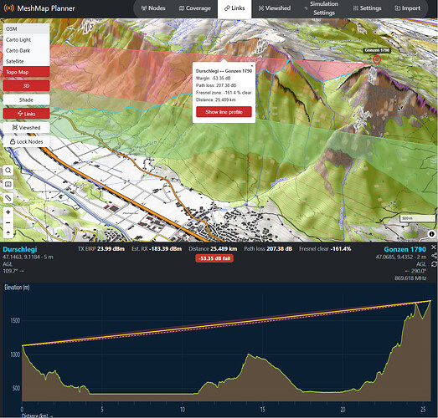Open map attribution info icon
Image resolution: width=438 pixels, height=418 pixels.
click(x=431, y=234)
